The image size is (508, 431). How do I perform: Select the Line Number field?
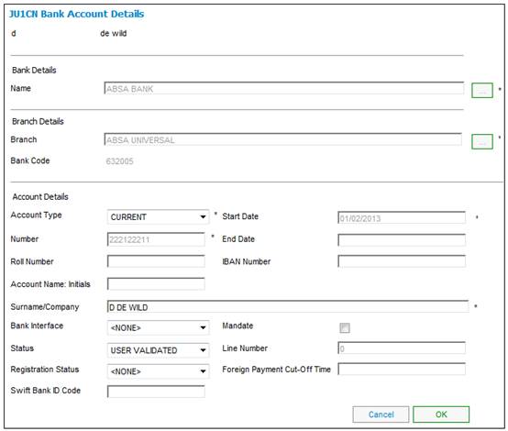pyautogui.click(x=402, y=348)
